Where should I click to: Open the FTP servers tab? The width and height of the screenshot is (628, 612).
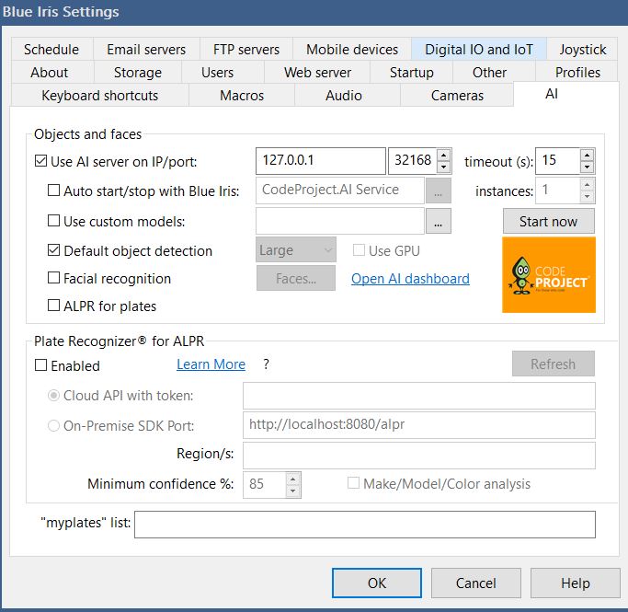[246, 50]
